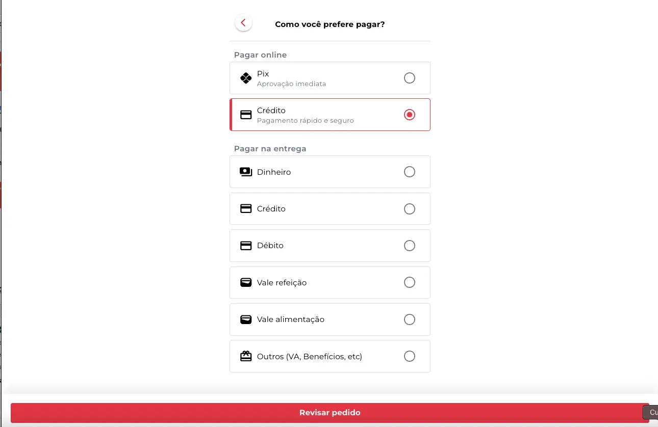
Task: Choose the Débito radio option
Action: [410, 246]
